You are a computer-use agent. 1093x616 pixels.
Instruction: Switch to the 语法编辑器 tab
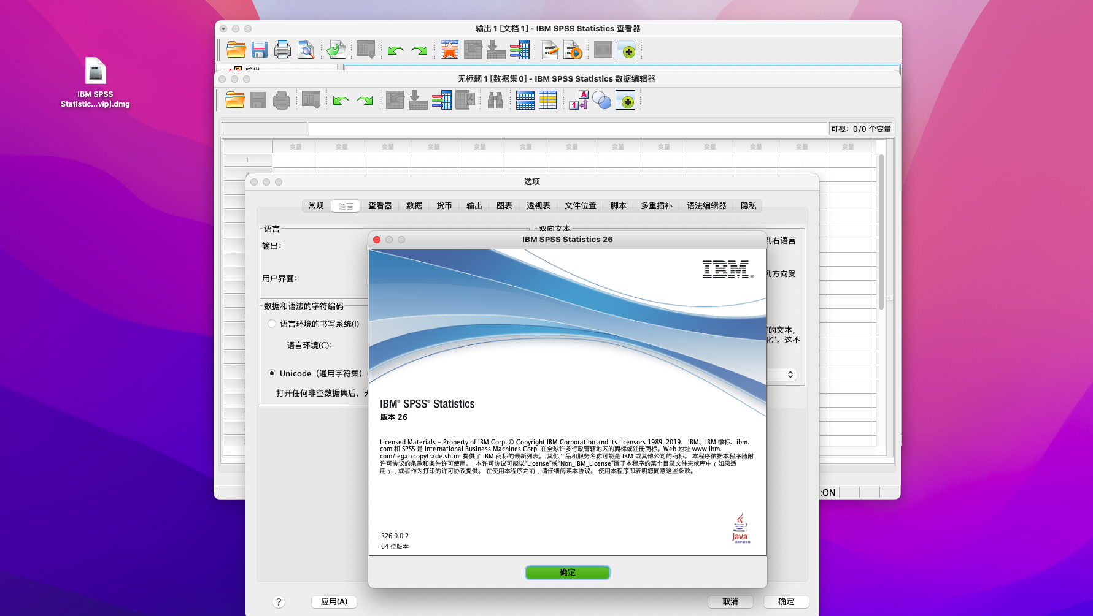pos(706,206)
